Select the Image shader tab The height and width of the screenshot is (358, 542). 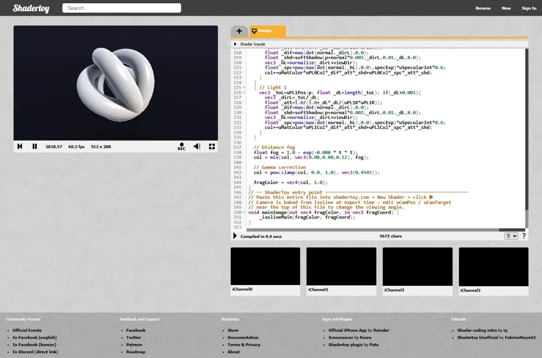pyautogui.click(x=268, y=31)
